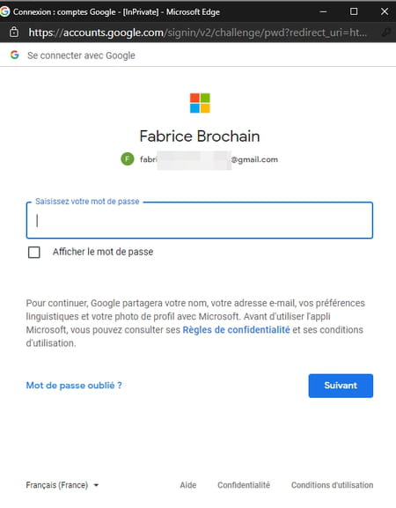Click the password key icon in address bar

pos(386,33)
